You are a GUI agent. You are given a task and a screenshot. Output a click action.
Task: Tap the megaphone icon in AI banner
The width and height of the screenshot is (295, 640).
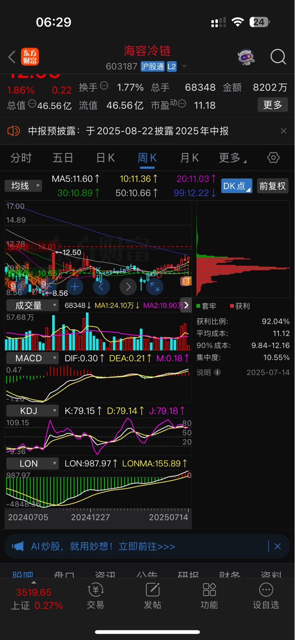(x=18, y=546)
